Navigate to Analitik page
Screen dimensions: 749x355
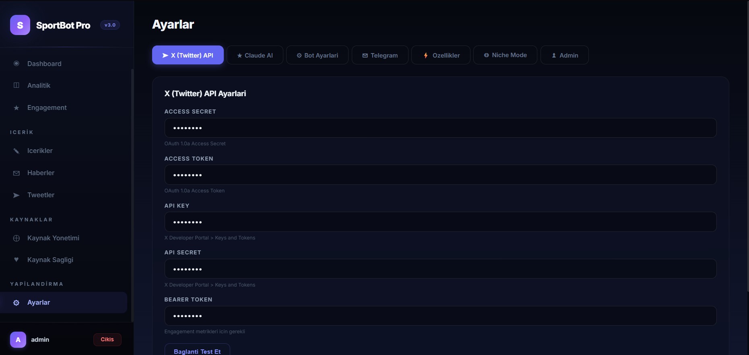click(x=64, y=85)
